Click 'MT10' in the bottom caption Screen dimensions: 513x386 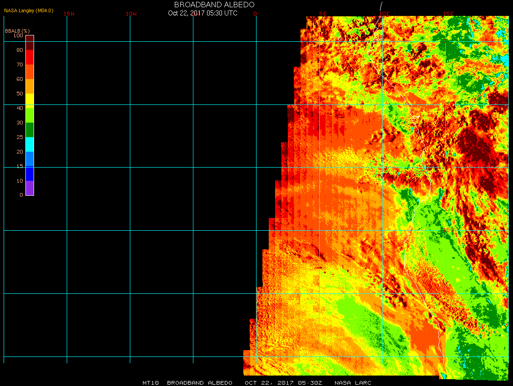pyautogui.click(x=151, y=383)
